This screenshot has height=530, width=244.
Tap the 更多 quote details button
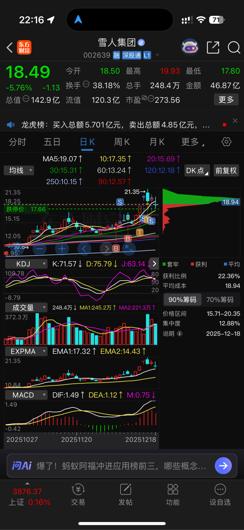[x=226, y=100]
